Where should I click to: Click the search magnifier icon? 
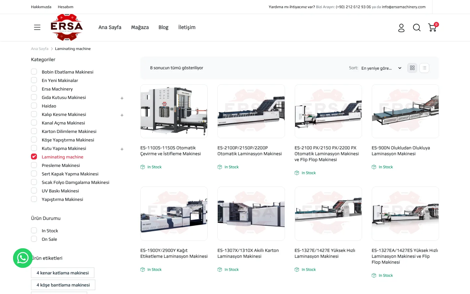coord(416,28)
